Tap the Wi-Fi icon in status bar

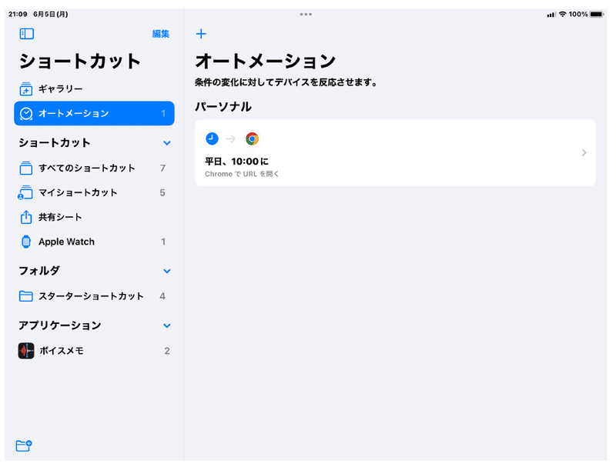point(563,15)
